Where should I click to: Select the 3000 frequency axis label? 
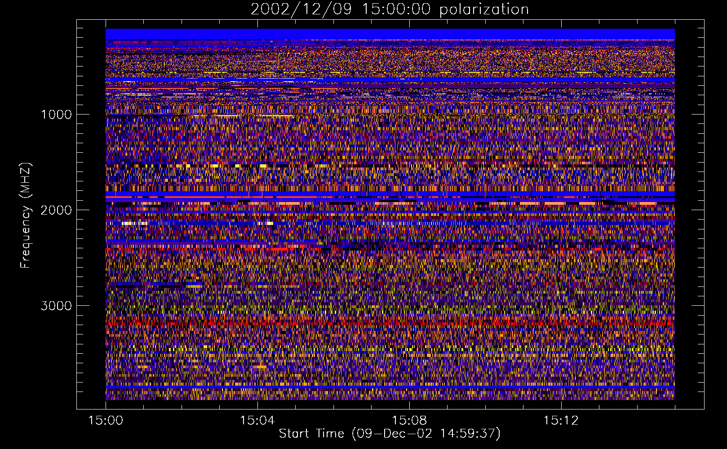pyautogui.click(x=56, y=306)
